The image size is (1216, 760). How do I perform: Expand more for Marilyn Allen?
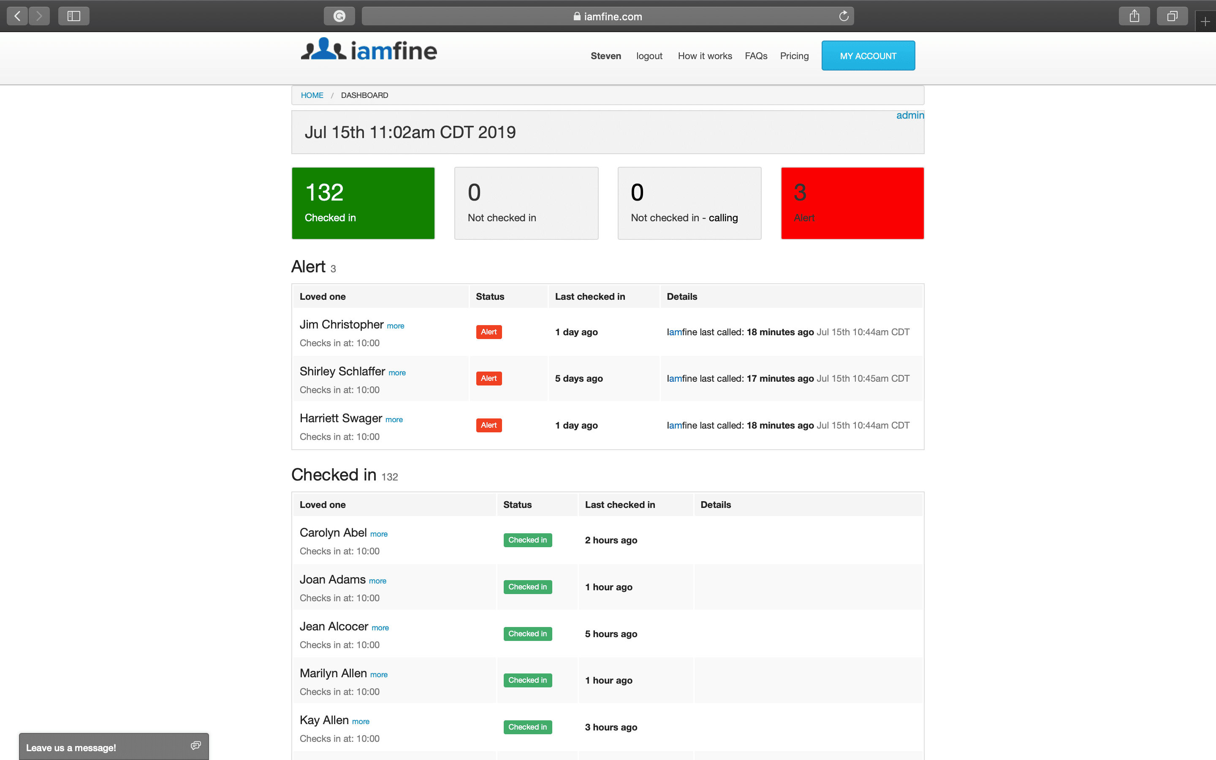[x=379, y=674]
